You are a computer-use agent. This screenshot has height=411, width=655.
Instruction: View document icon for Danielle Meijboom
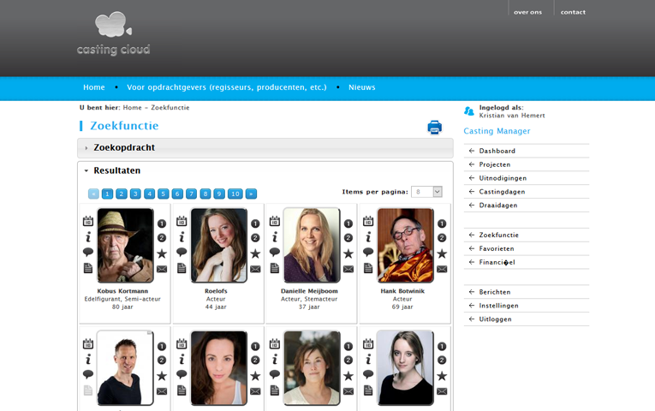pyautogui.click(x=275, y=268)
